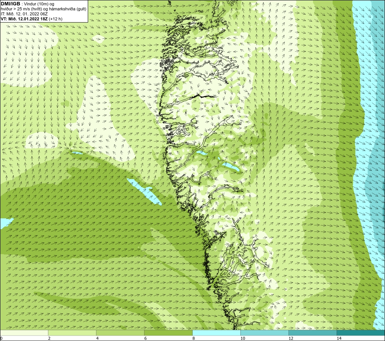
Task: Click the '8' label on the wind scale
Action: (x=194, y=338)
